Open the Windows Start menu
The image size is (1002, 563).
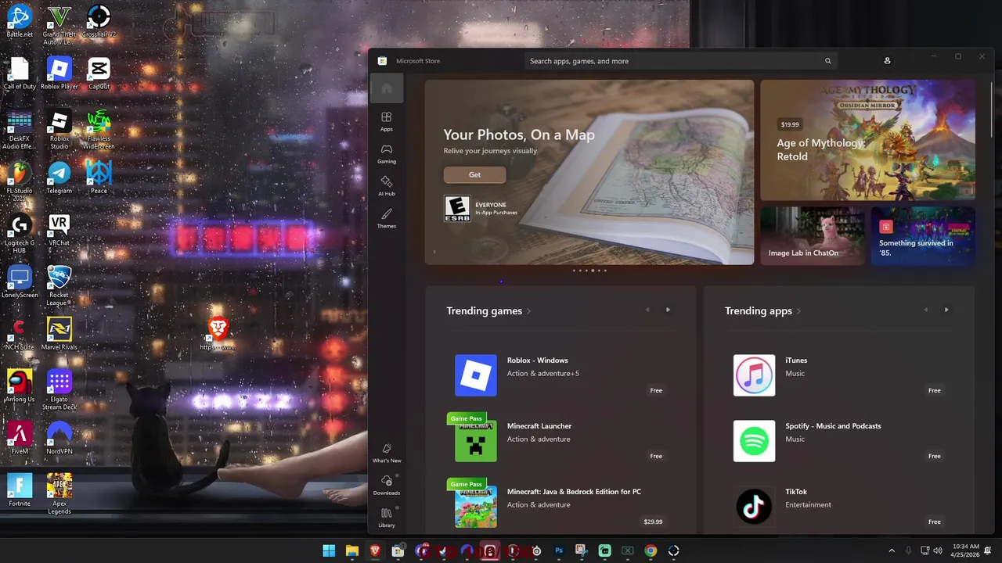(329, 550)
